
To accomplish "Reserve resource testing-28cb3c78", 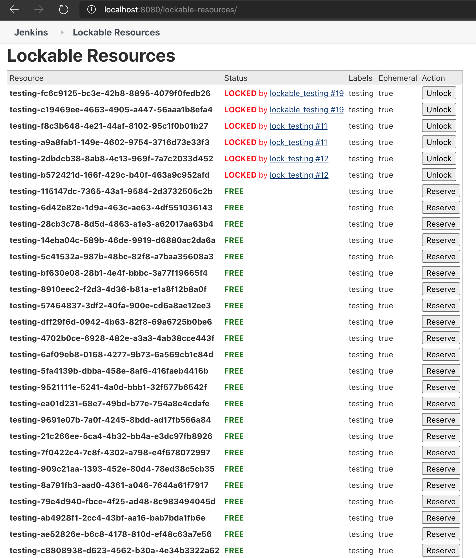I will tap(441, 224).
